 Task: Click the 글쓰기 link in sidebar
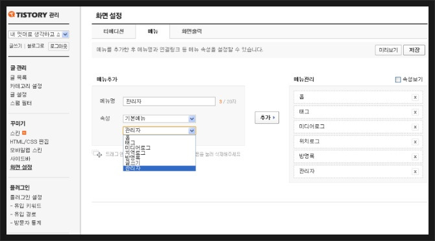pyautogui.click(x=16, y=46)
